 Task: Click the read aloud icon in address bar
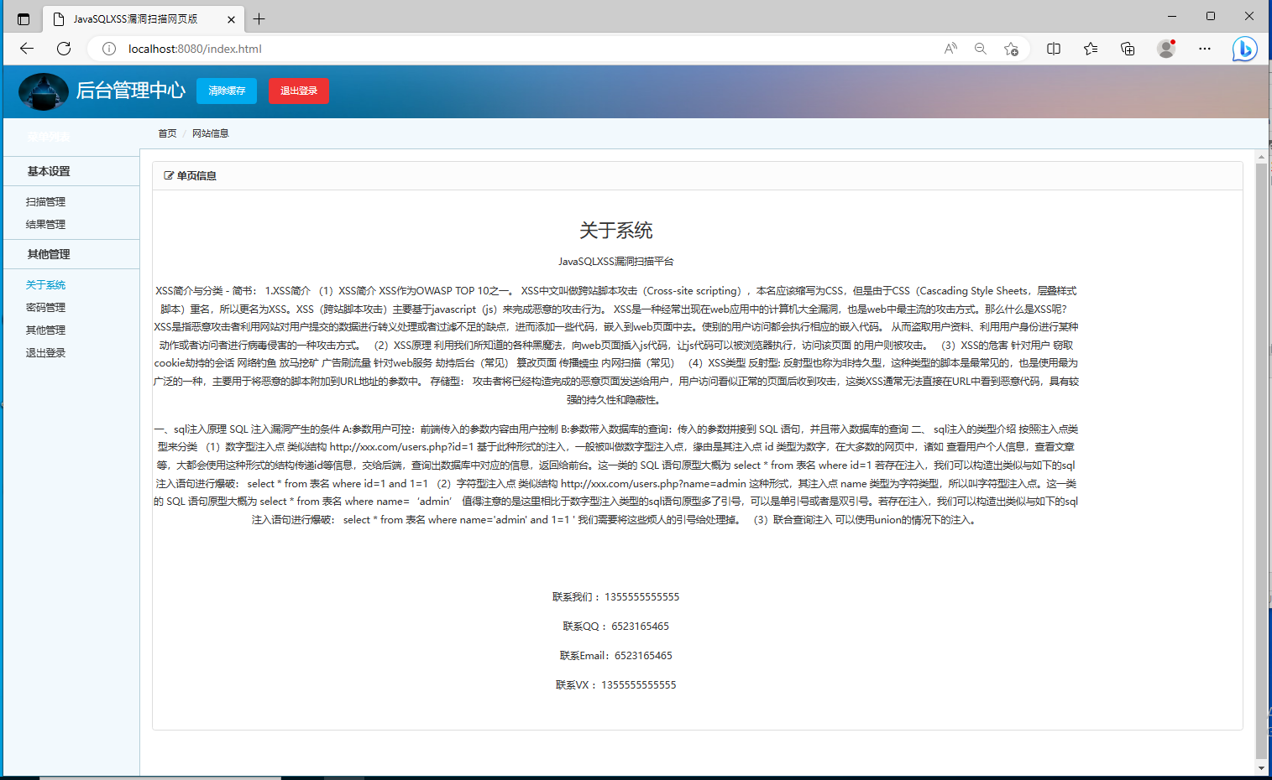pos(950,49)
